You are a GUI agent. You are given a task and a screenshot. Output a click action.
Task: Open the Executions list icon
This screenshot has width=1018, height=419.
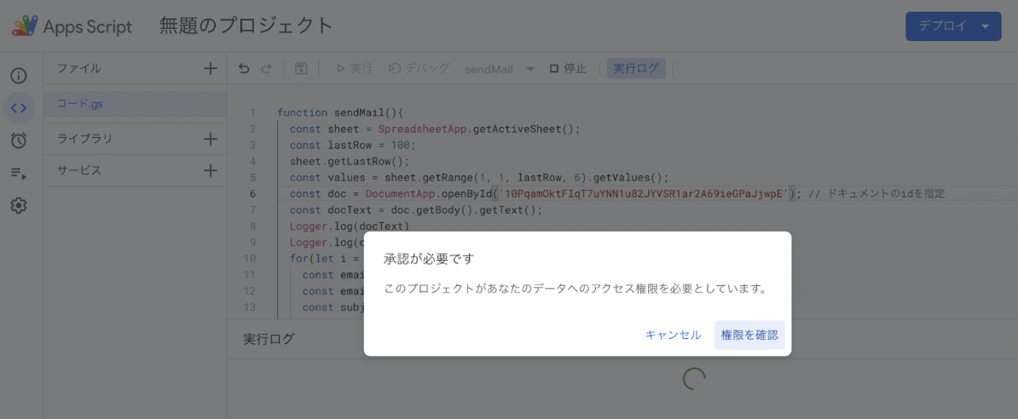[x=19, y=173]
